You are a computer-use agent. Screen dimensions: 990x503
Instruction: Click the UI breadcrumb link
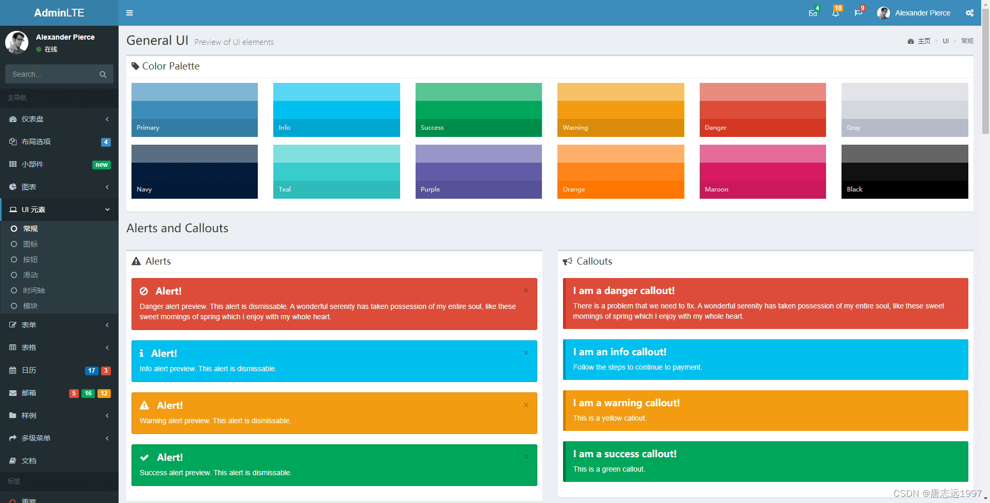tap(946, 41)
